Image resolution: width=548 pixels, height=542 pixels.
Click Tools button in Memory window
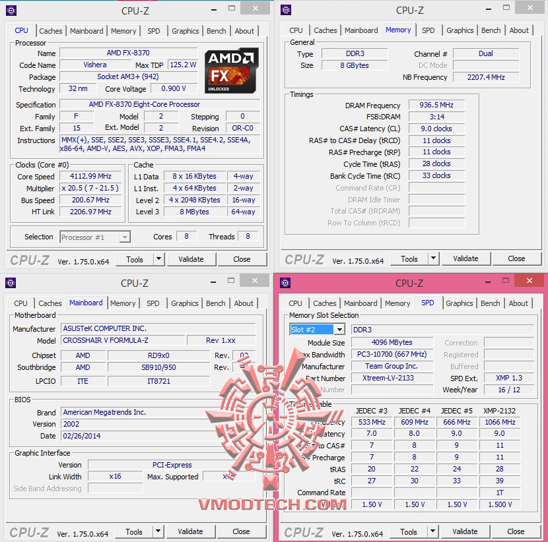409,258
